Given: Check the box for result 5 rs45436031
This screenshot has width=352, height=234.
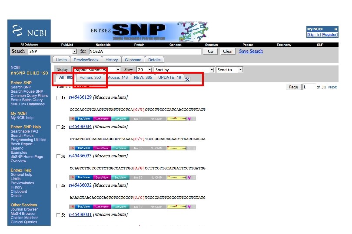Looking at the screenshot, I should pos(58,215).
